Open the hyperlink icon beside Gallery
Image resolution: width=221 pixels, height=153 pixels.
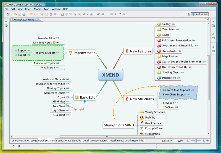(173, 24)
